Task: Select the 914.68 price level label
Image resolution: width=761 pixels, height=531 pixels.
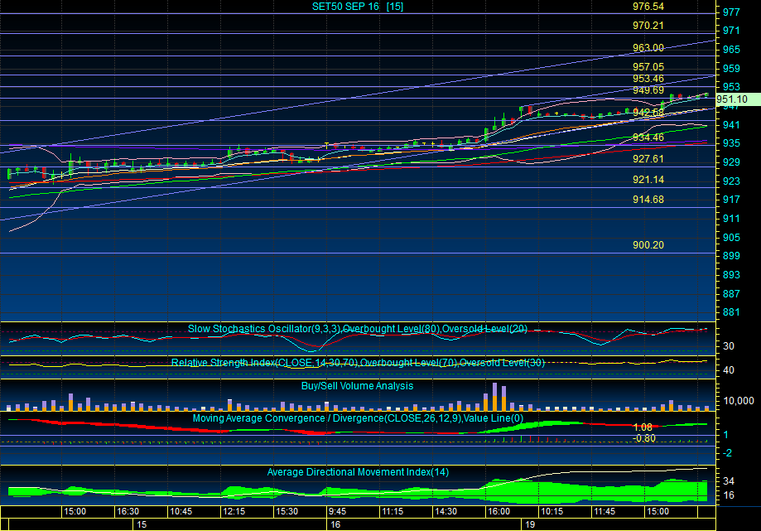Action: click(648, 200)
